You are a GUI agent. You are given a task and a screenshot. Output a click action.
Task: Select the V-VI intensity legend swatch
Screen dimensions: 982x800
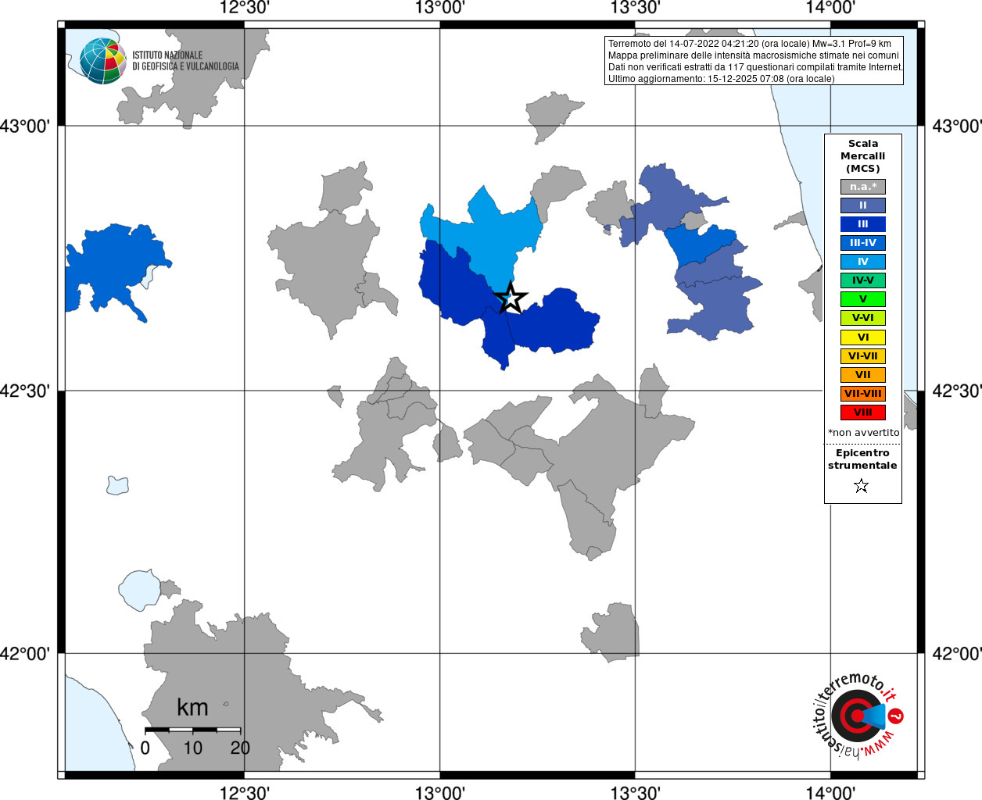pos(863,318)
